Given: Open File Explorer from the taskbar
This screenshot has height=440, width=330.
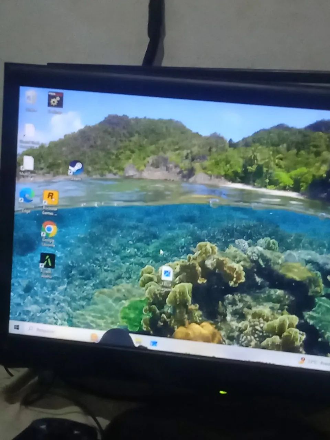Looking at the screenshot, I should coord(138,341).
